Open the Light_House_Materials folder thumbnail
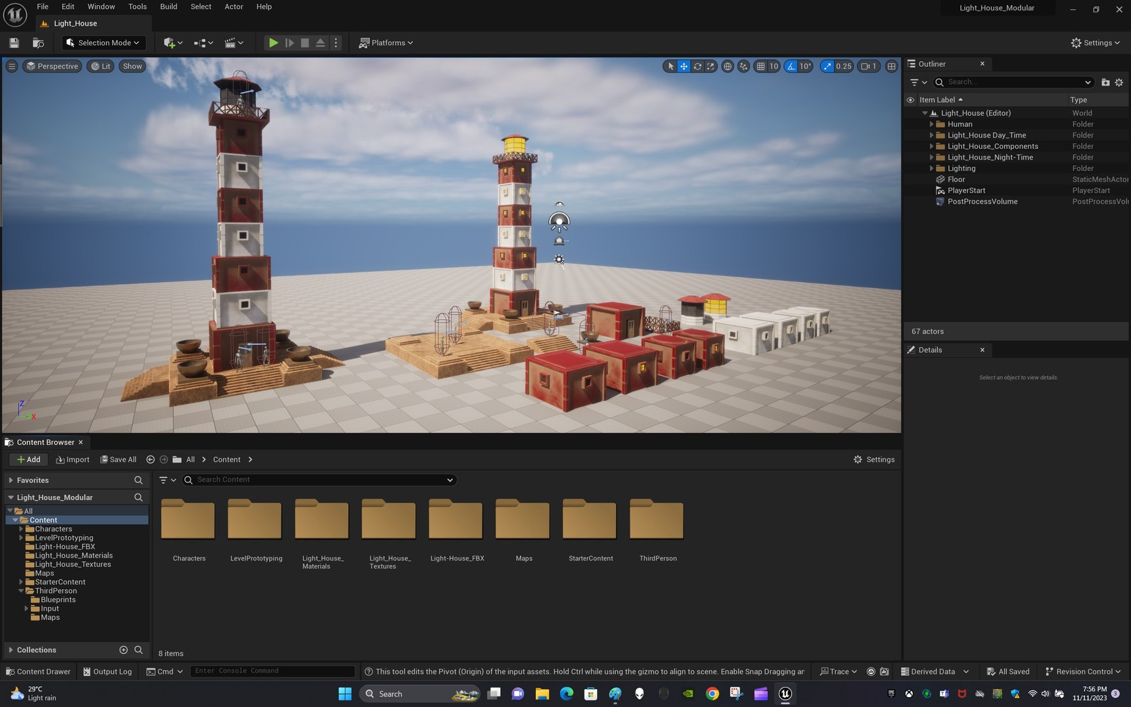Screen dimensions: 1131x707 (321, 520)
